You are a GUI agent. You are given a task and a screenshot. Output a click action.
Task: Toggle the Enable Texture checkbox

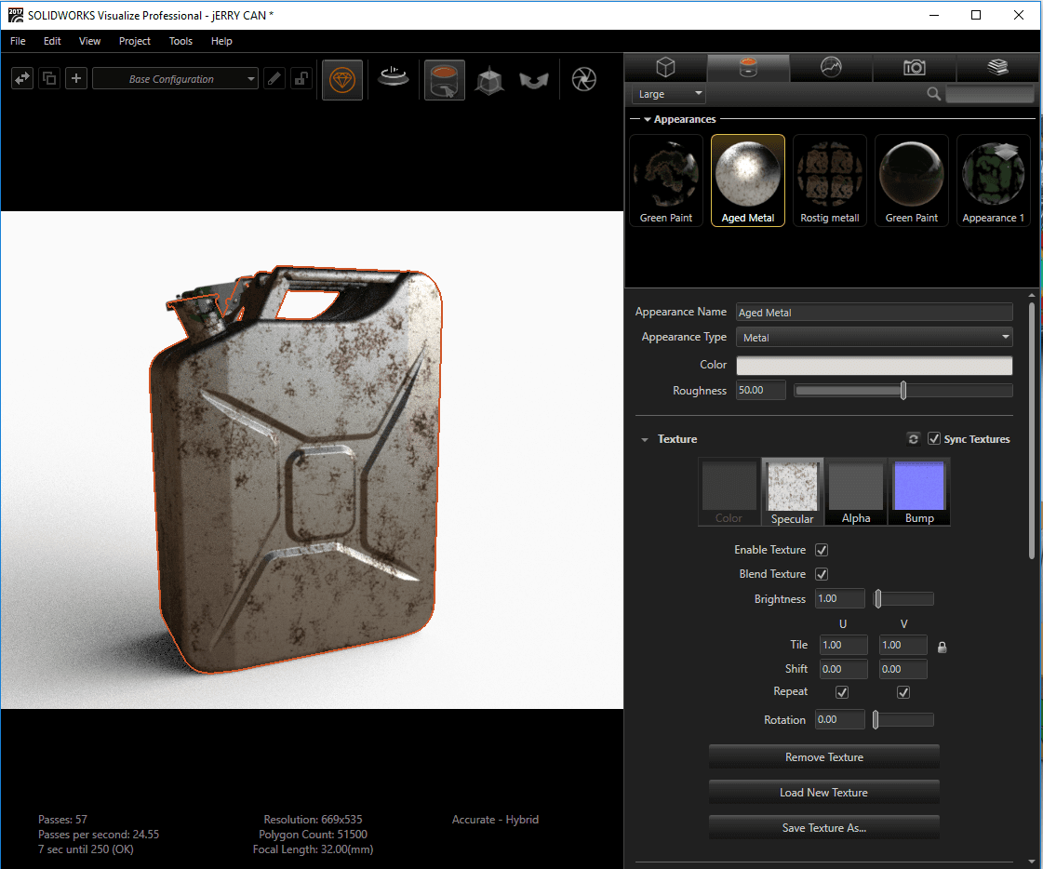822,550
